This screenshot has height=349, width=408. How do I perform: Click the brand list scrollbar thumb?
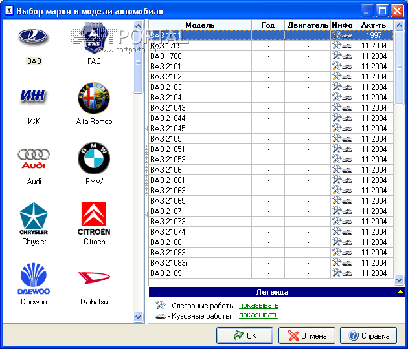click(139, 62)
